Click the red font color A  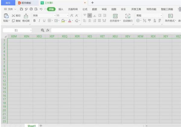tap(70, 21)
